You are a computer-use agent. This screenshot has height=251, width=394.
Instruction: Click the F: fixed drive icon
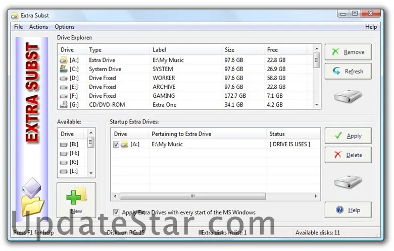coord(64,96)
